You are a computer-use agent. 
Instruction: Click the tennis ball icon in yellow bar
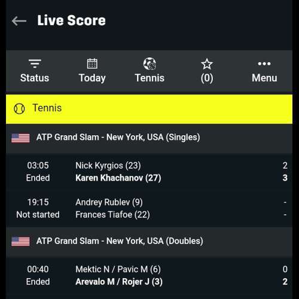pos(19,109)
